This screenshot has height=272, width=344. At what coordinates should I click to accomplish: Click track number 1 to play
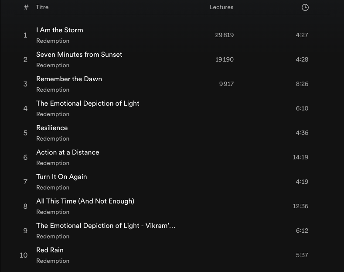(x=25, y=35)
